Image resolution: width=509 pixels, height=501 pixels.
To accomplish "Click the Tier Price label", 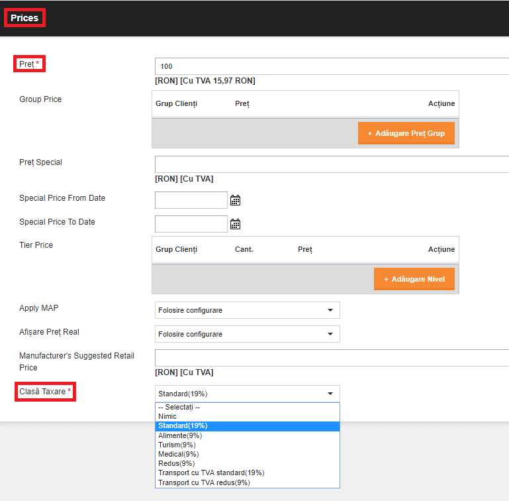I will coord(36,245).
